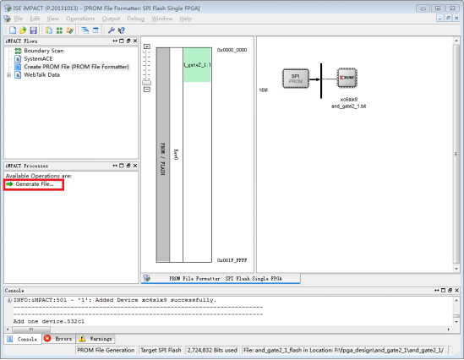Click the and_gate2_1.bit file label

point(348,106)
